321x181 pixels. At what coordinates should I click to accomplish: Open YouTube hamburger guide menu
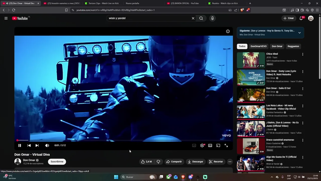click(6, 18)
